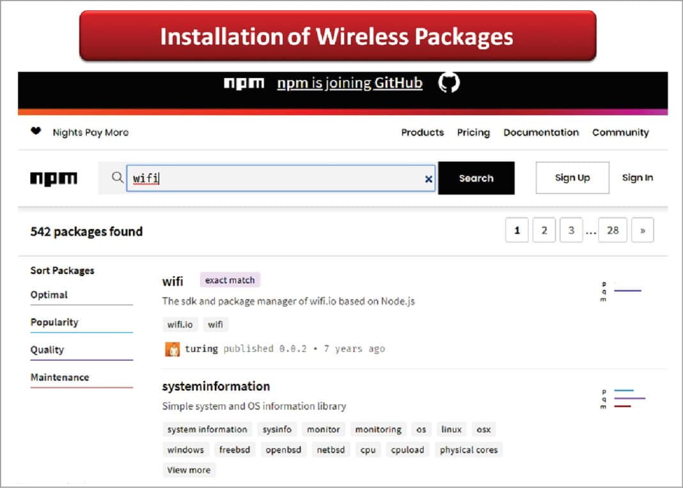Select the freebsd keyword tag
683x488 pixels.
coord(235,450)
